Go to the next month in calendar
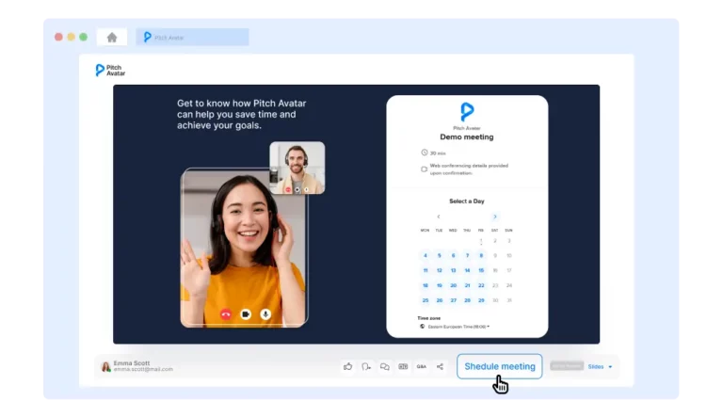 pos(495,217)
